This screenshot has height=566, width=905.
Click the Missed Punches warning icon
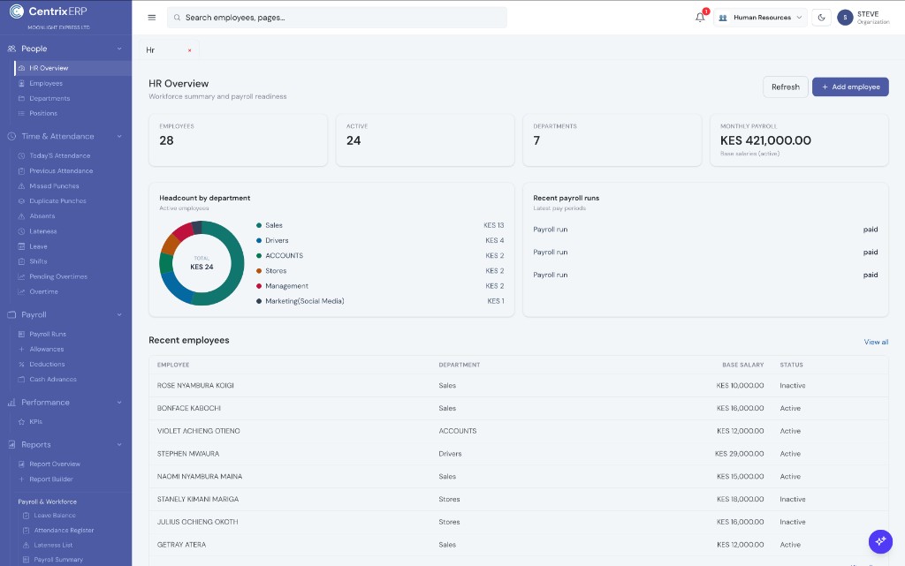pyautogui.click(x=21, y=186)
